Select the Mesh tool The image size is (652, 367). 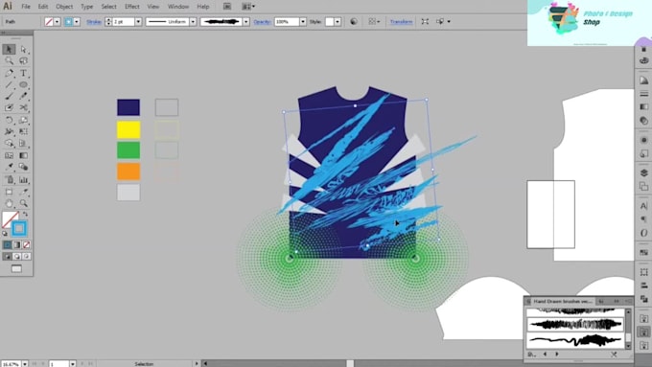(x=9, y=155)
